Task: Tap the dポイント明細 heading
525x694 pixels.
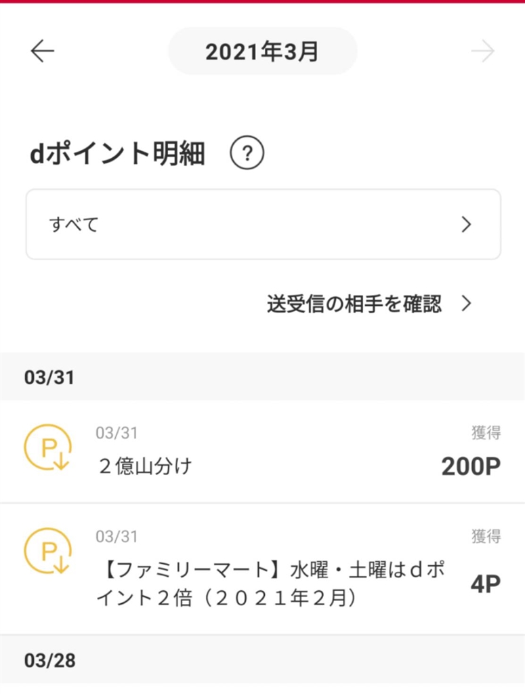Action: (x=117, y=155)
